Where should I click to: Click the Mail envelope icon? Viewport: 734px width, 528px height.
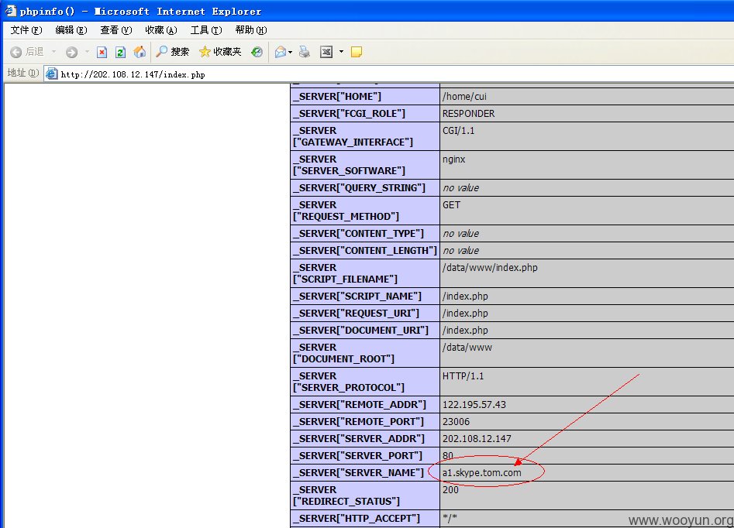[281, 52]
